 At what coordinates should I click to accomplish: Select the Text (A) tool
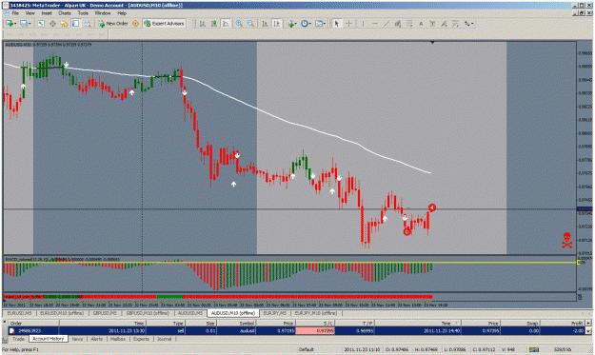point(421,24)
